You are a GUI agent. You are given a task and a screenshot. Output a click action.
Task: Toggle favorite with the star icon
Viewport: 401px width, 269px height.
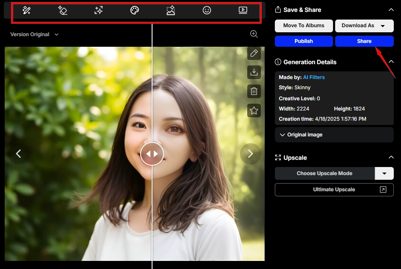coord(254,110)
